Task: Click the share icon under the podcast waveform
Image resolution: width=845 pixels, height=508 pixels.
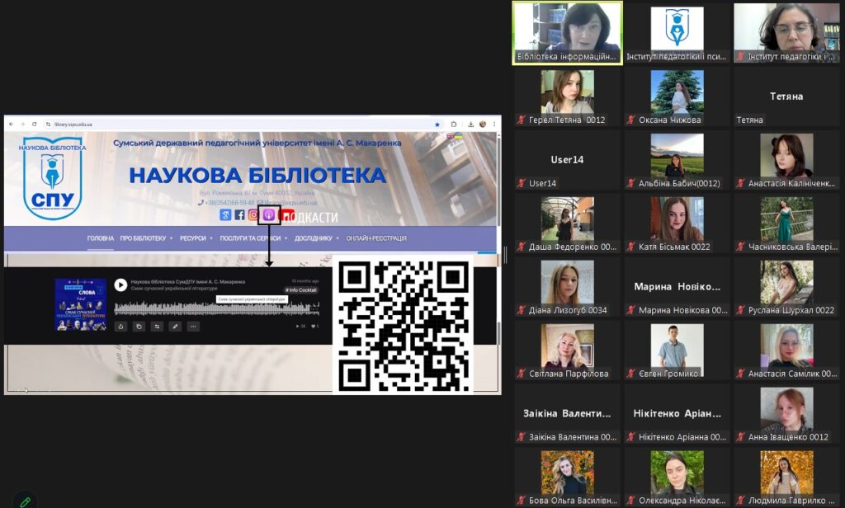Action: 120,326
